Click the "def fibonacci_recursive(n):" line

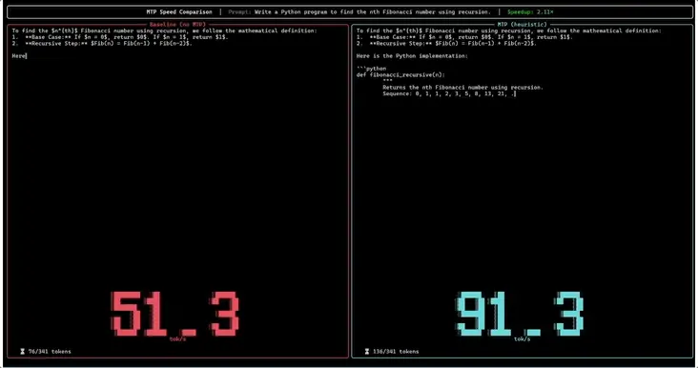(400, 74)
